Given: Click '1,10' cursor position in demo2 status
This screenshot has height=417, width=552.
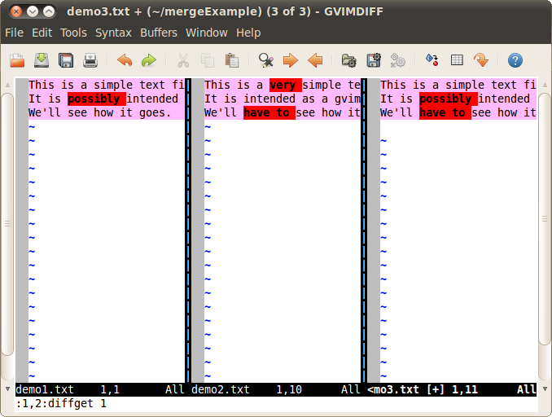Looking at the screenshot, I should (x=289, y=389).
